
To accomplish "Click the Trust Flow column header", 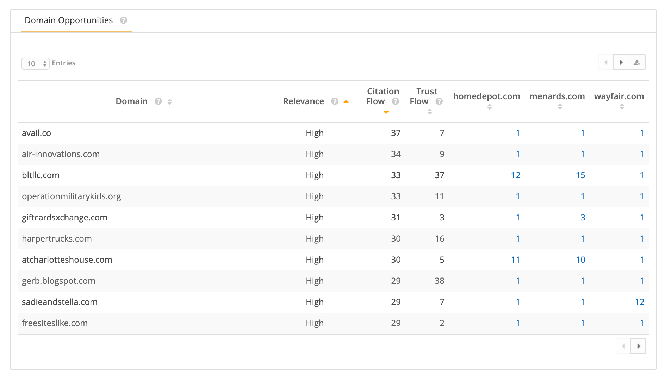I will coord(426,96).
